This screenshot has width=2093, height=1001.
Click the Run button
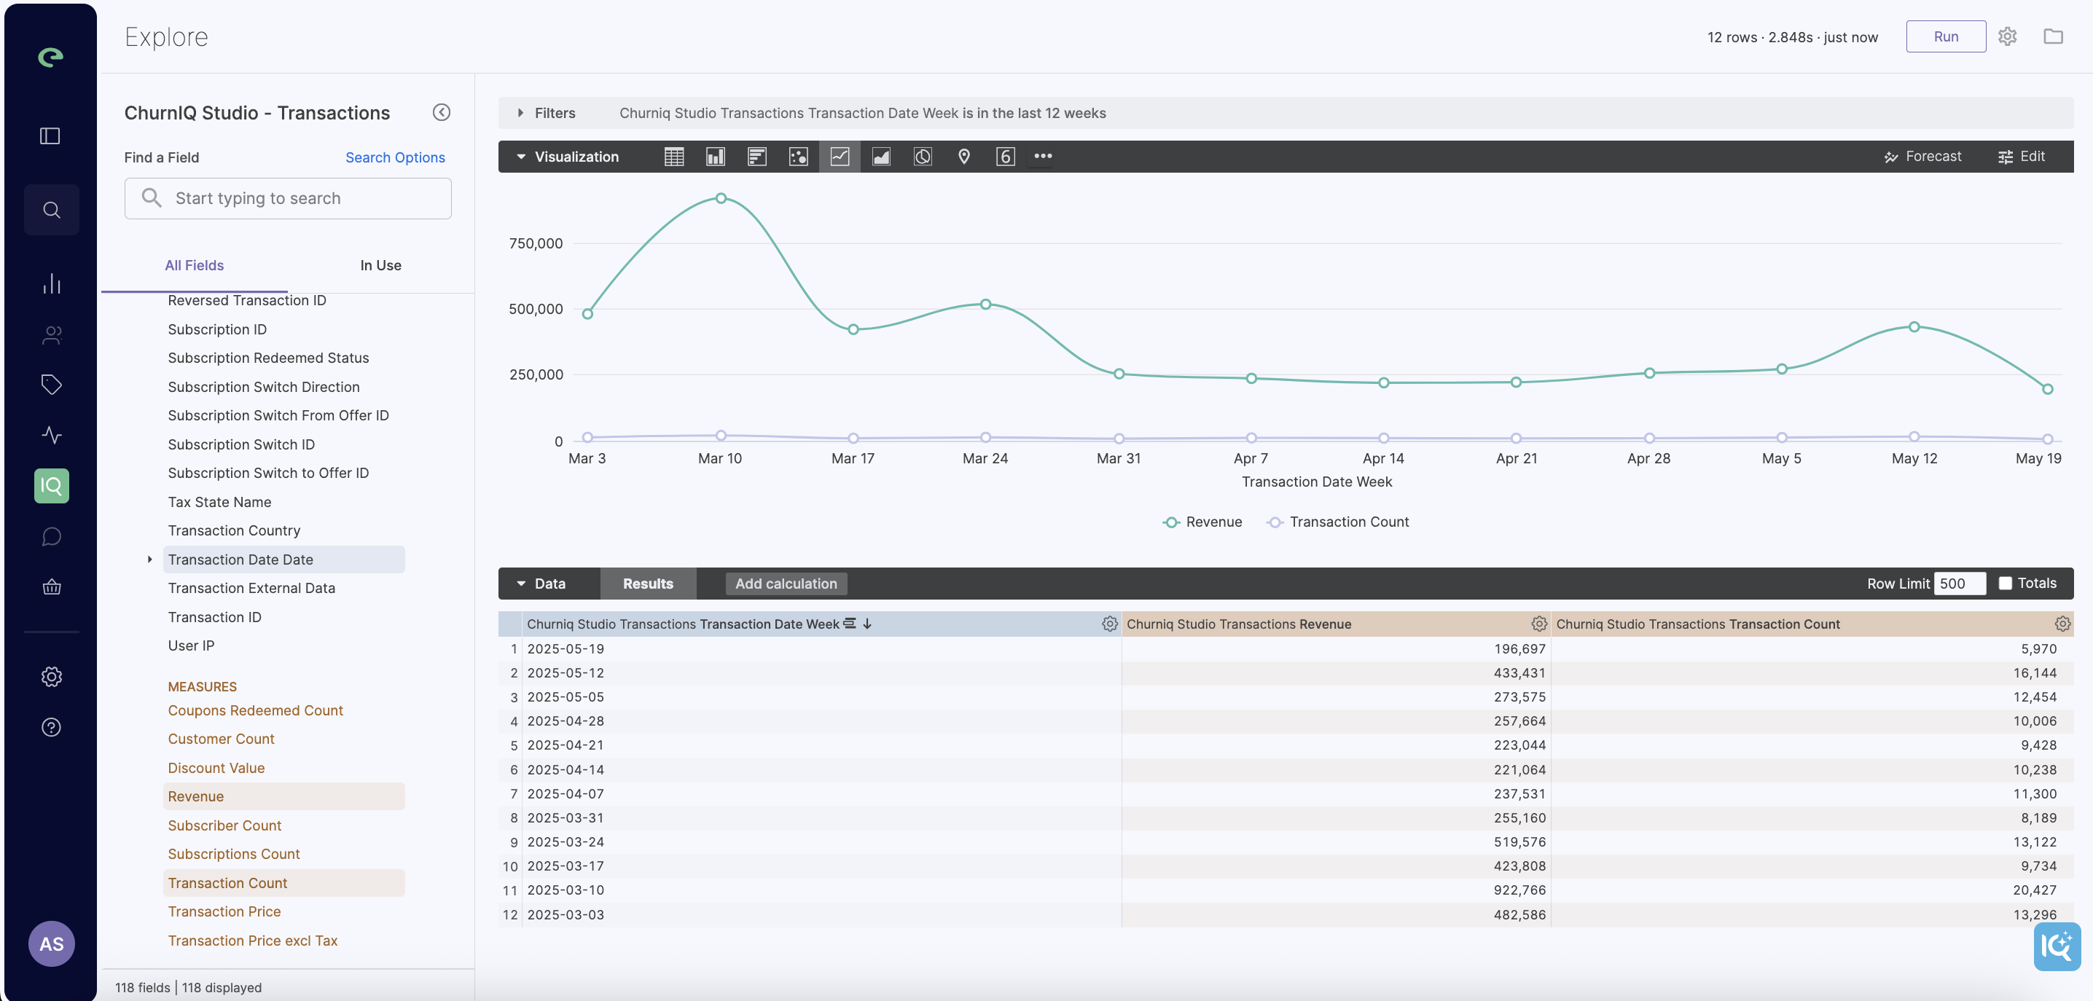coord(1945,36)
